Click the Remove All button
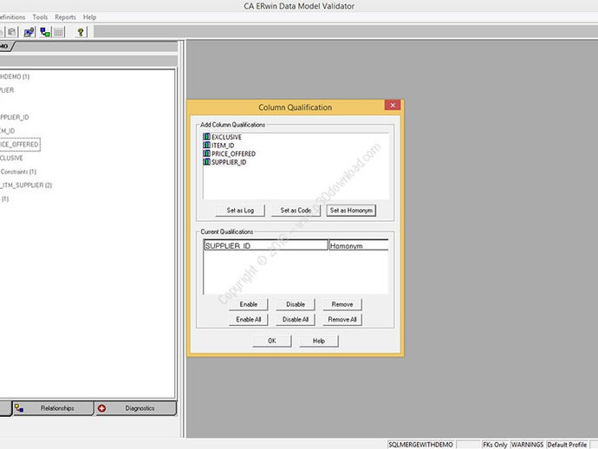 [342, 320]
